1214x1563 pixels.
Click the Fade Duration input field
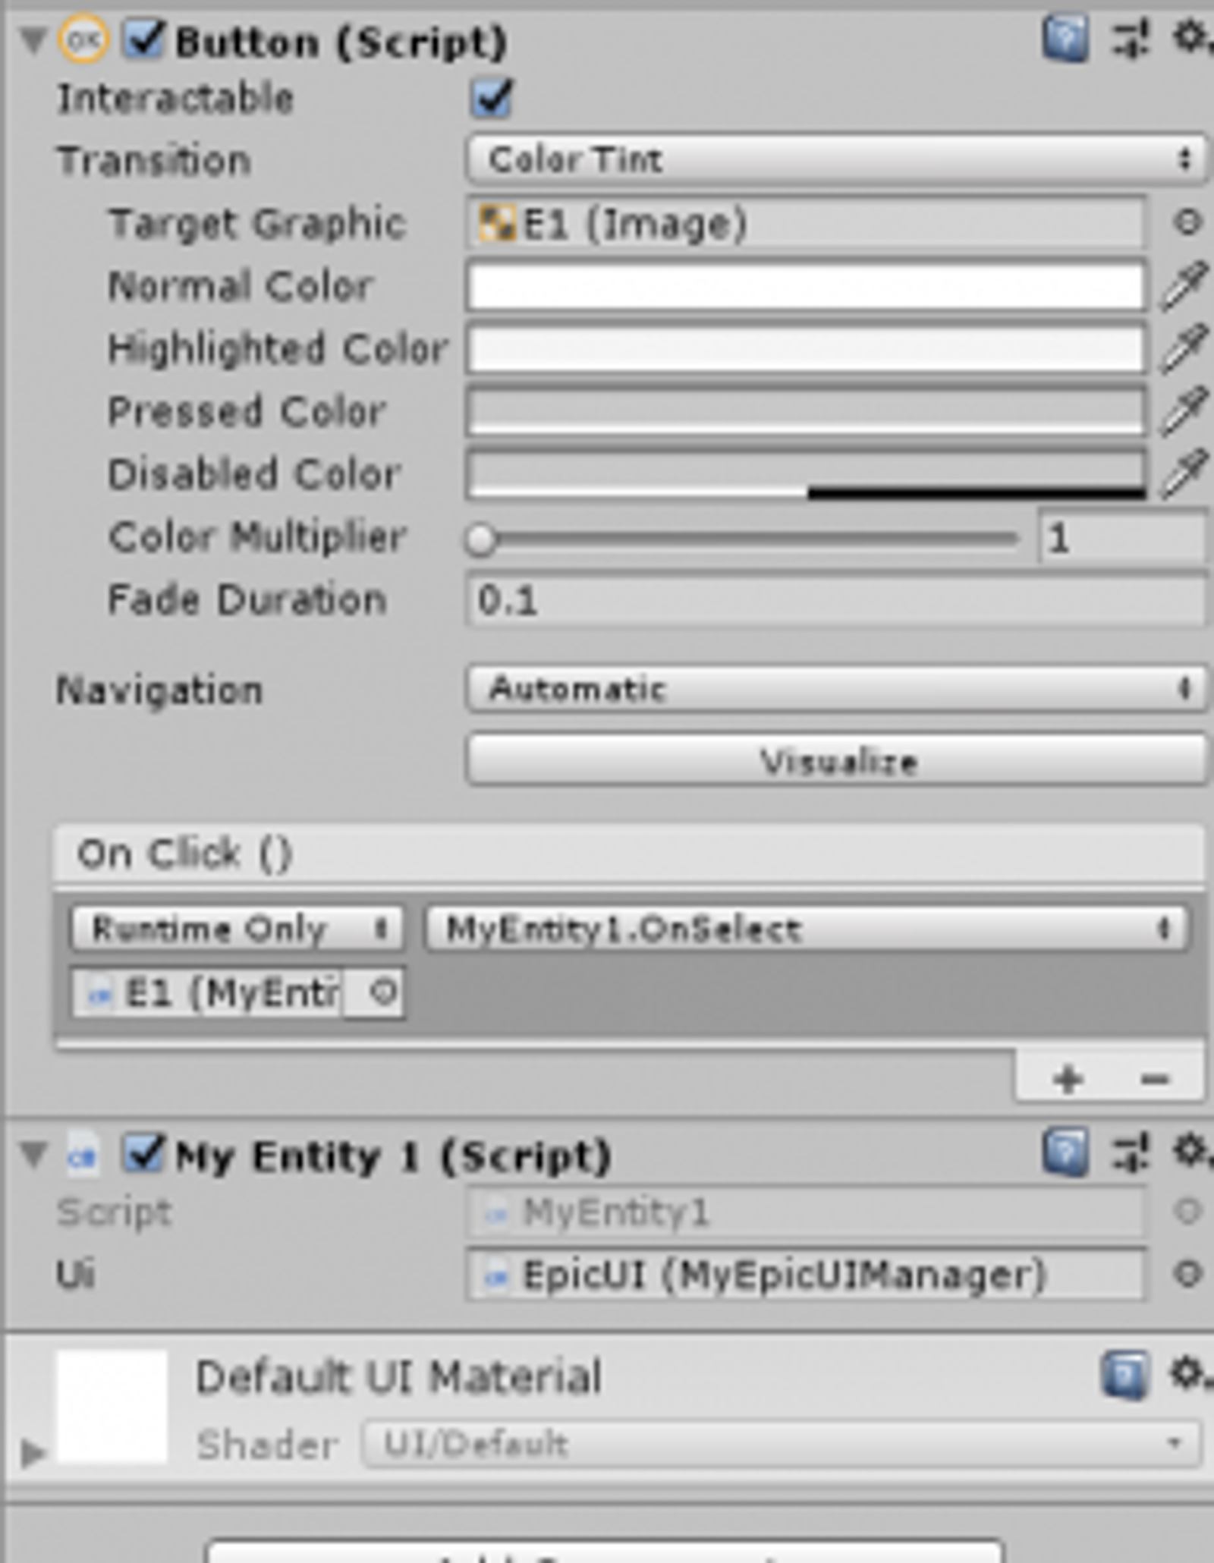[x=836, y=600]
